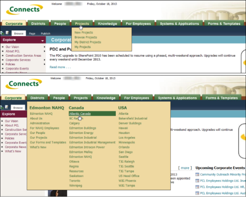Collapse the Explore panel using its arrow
The image size is (246, 197).
click(x=42, y=41)
